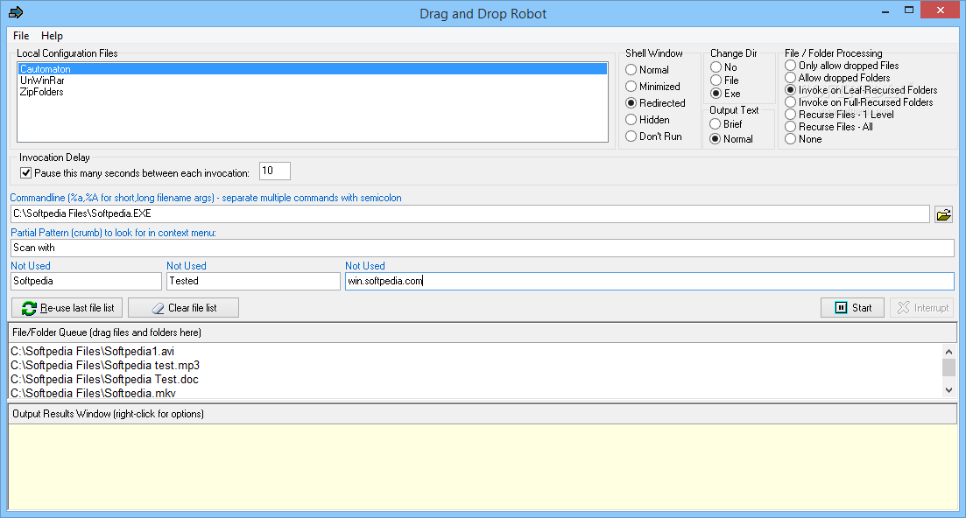
Task: Choose Hidden shell window option
Action: pyautogui.click(x=648, y=119)
